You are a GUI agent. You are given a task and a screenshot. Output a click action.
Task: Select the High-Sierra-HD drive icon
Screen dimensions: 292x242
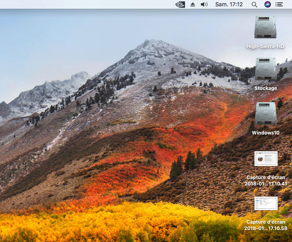[265, 27]
